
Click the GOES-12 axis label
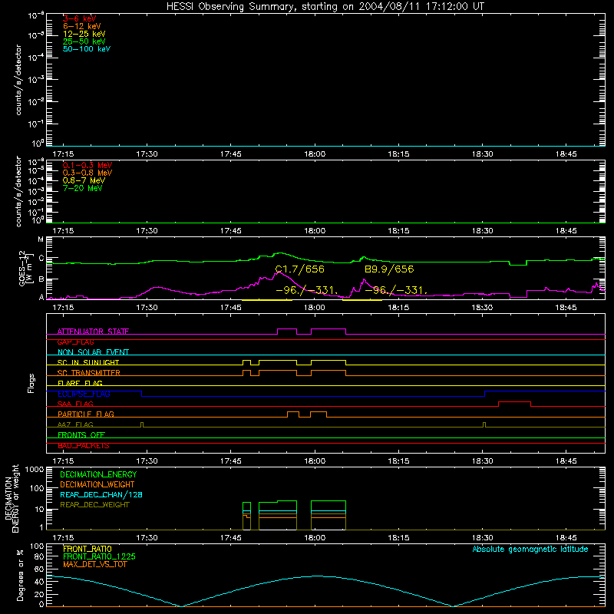[25, 268]
